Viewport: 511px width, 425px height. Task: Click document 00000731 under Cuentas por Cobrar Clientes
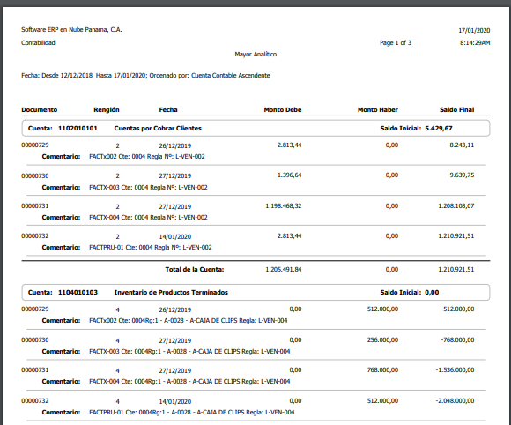35,205
